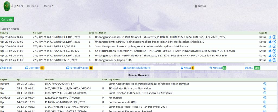Image resolution: width=278 pixels, height=112 pixels.
Task: Switch to the Operator tab
Action: [34, 68]
